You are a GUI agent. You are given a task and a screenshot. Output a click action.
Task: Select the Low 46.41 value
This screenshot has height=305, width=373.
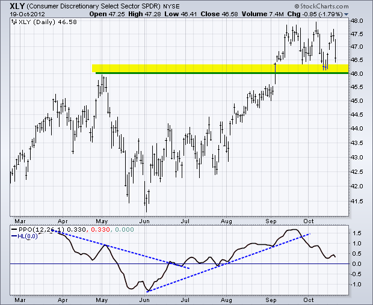[180, 14]
